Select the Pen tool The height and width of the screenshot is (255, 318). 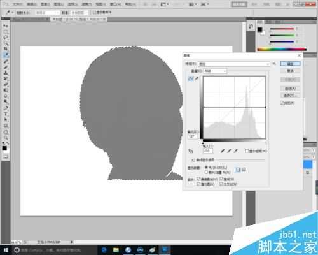6,108
